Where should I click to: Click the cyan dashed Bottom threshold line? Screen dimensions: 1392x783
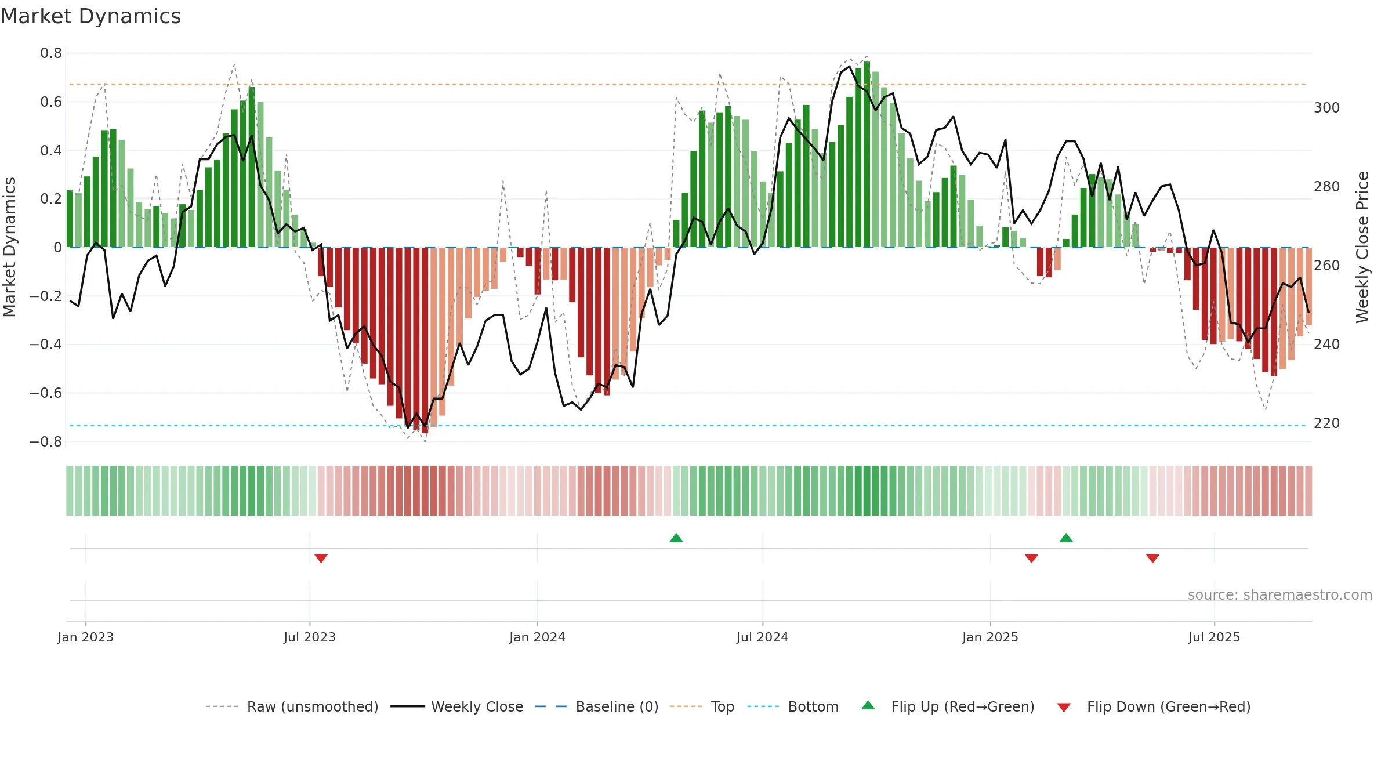tap(687, 425)
